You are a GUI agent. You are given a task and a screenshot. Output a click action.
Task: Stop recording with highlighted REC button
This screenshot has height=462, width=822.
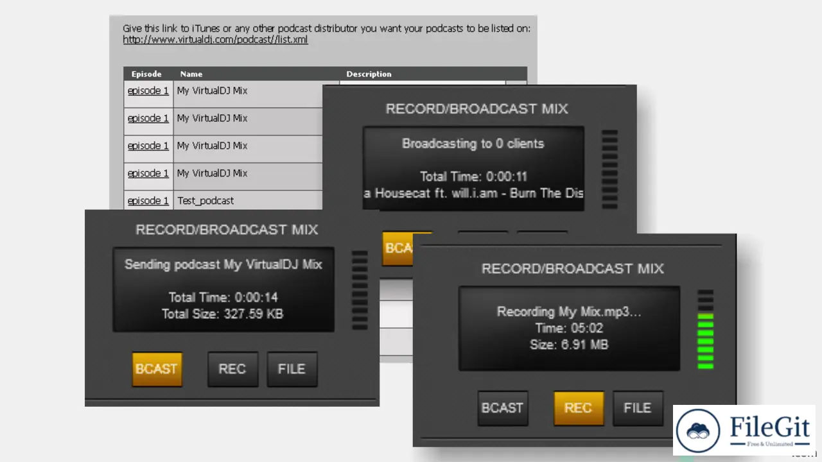579,408
